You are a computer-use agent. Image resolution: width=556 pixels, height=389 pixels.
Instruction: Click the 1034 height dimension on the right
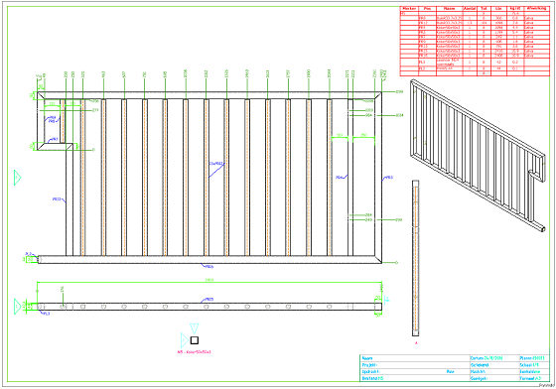coord(399,115)
